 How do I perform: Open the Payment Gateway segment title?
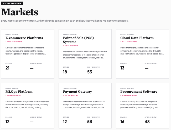(x=77, y=92)
